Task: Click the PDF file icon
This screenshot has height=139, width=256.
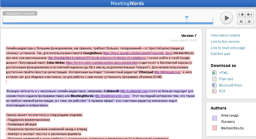Action: tap(214, 91)
